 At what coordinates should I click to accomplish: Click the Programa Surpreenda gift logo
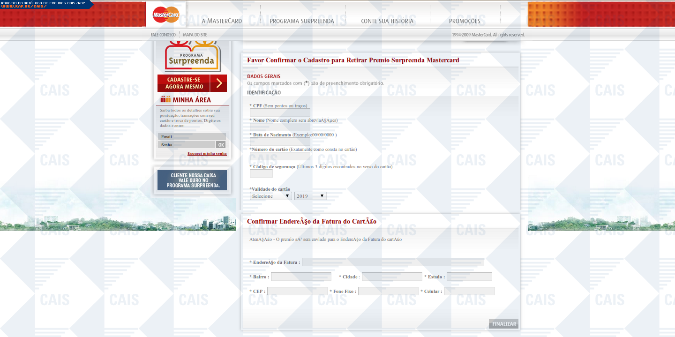click(x=192, y=56)
